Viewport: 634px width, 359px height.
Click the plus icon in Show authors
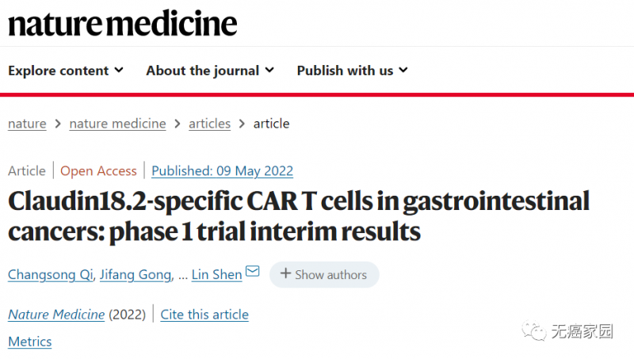(x=285, y=274)
